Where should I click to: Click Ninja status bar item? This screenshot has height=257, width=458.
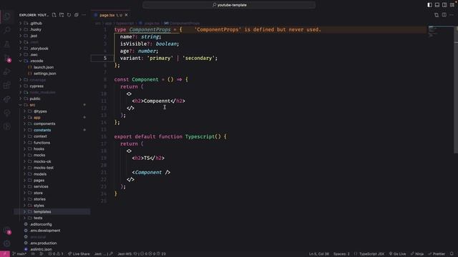pyautogui.click(x=417, y=254)
